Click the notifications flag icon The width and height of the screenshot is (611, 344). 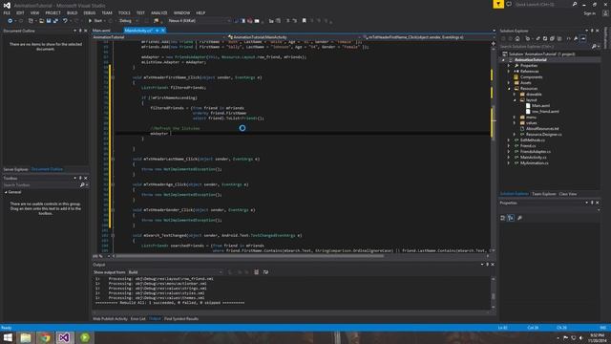pos(498,4)
